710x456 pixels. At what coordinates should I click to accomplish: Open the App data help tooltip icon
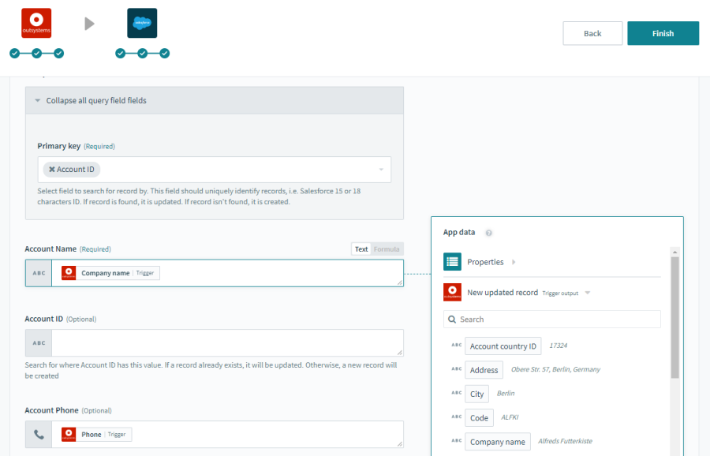(489, 233)
